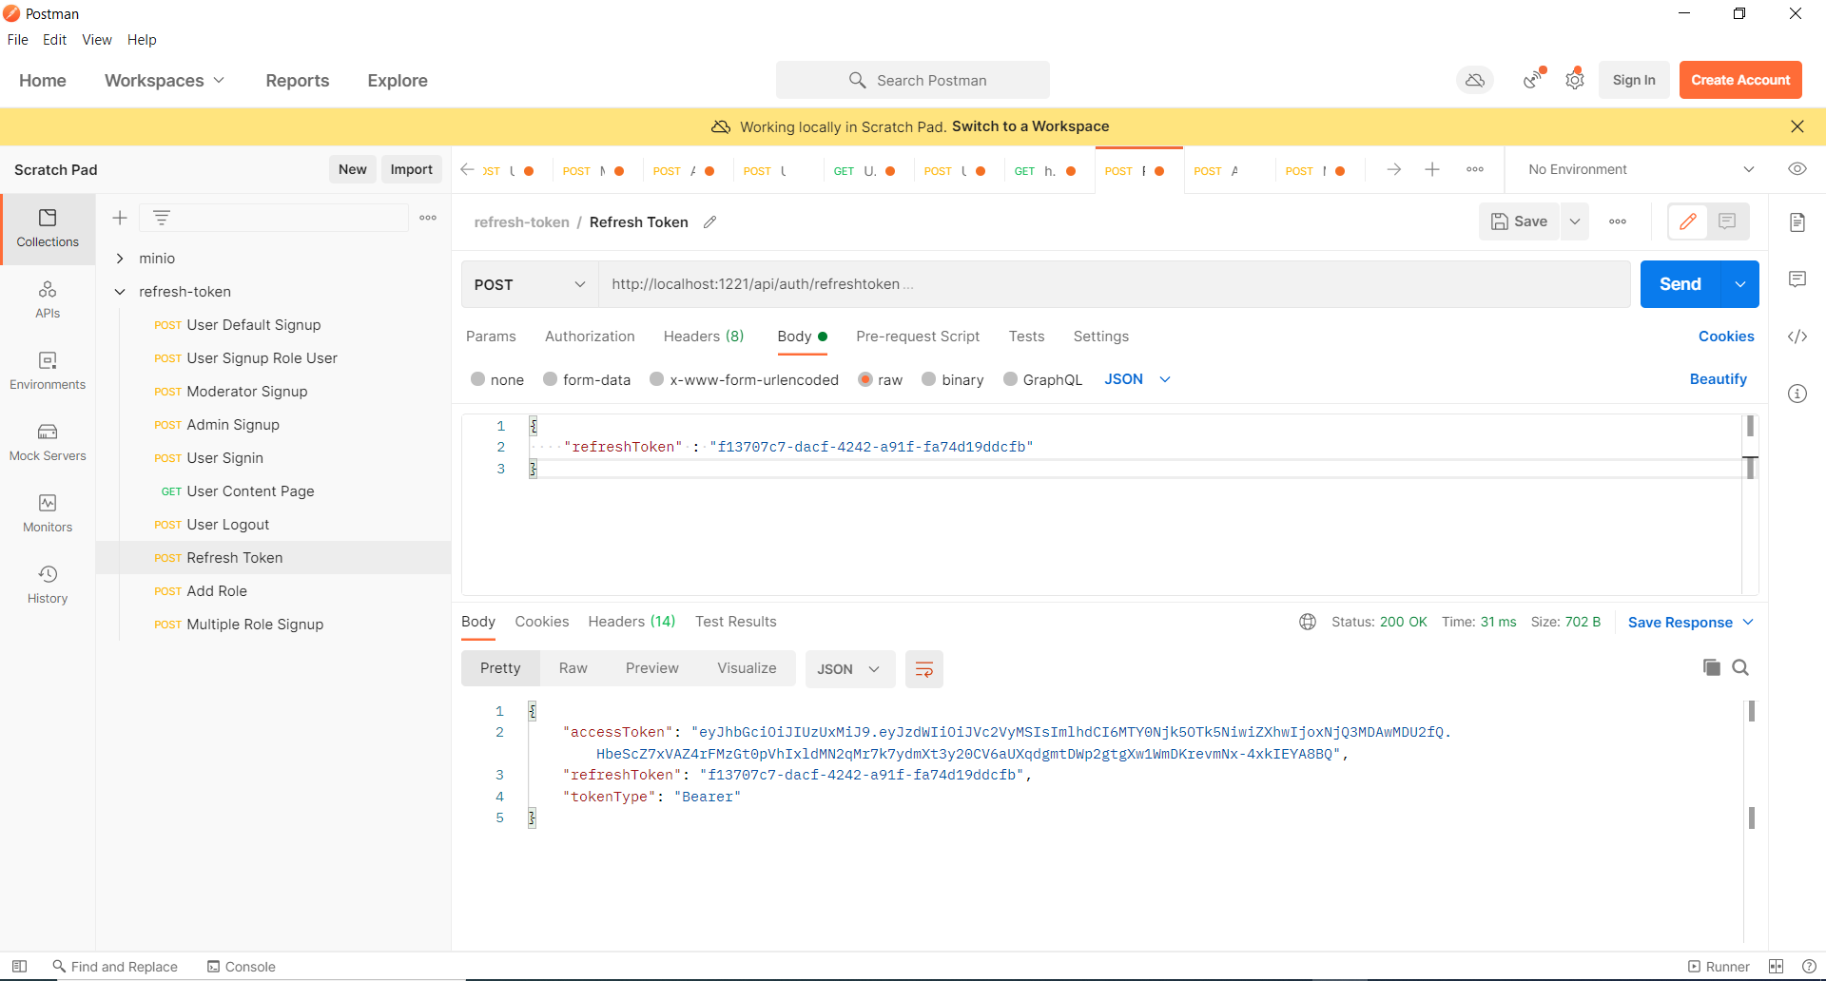Switch to the Pre-request Script tab
The height and width of the screenshot is (981, 1826).
click(918, 337)
